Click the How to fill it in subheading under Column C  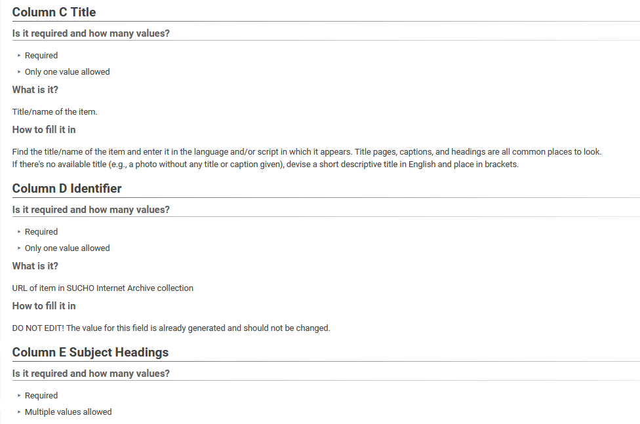pos(44,130)
